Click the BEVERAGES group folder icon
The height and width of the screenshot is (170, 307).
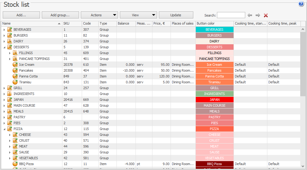(10, 30)
